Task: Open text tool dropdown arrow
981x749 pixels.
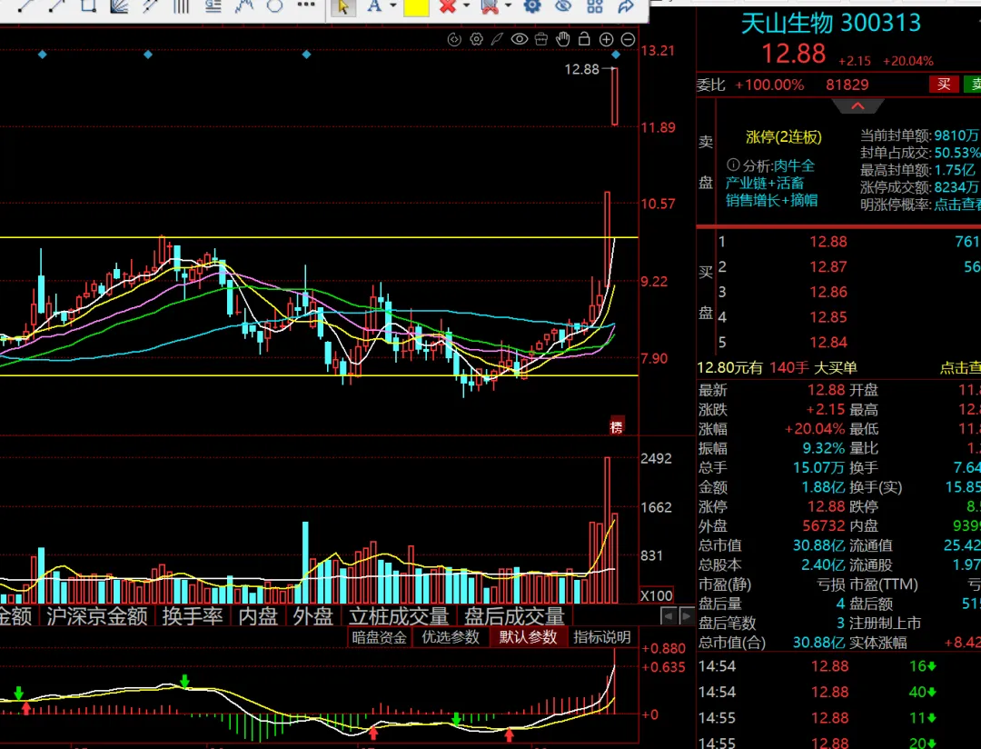Action: tap(393, 6)
